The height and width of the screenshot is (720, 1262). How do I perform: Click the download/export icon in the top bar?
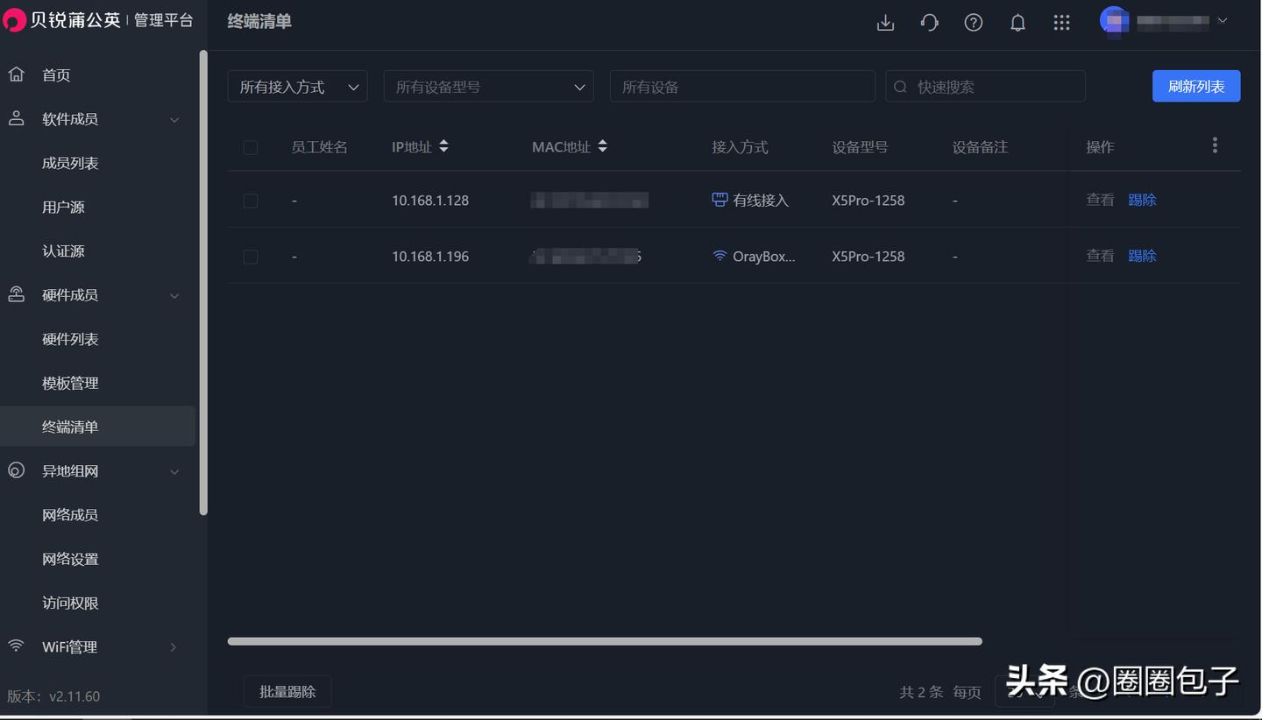885,23
